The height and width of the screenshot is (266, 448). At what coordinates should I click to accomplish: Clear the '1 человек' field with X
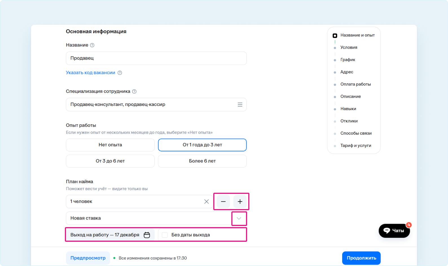pyautogui.click(x=207, y=201)
